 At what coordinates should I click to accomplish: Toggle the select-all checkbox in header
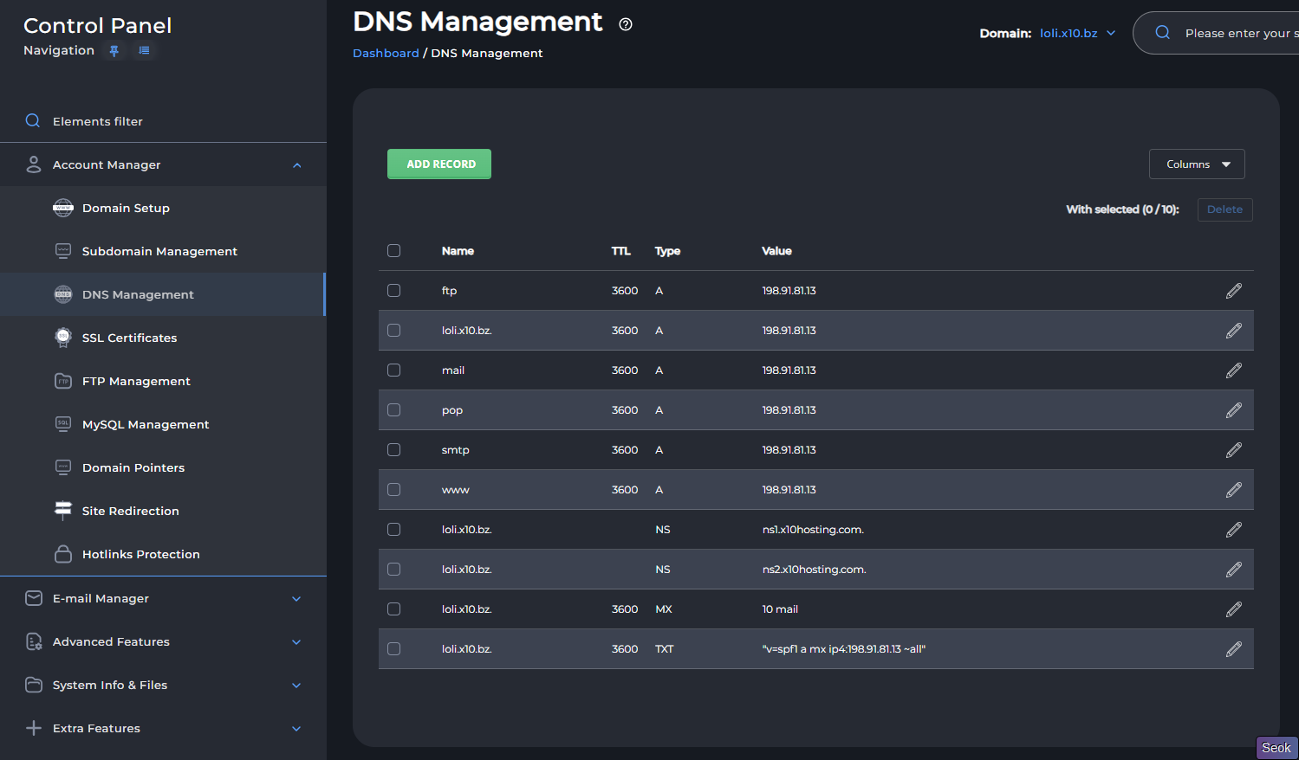point(393,251)
